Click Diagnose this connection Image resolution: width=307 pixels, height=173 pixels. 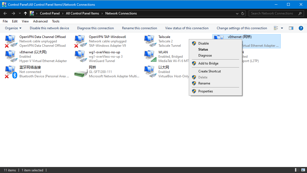point(95,28)
